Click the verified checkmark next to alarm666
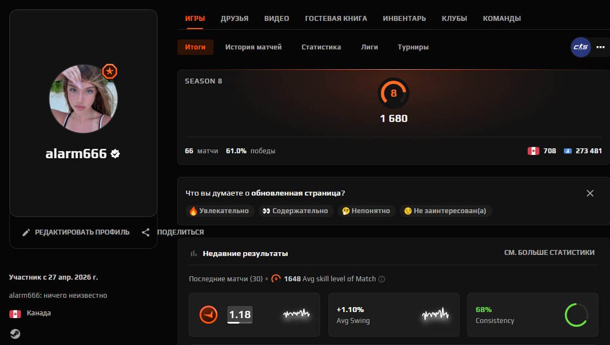610x345 pixels. [115, 154]
